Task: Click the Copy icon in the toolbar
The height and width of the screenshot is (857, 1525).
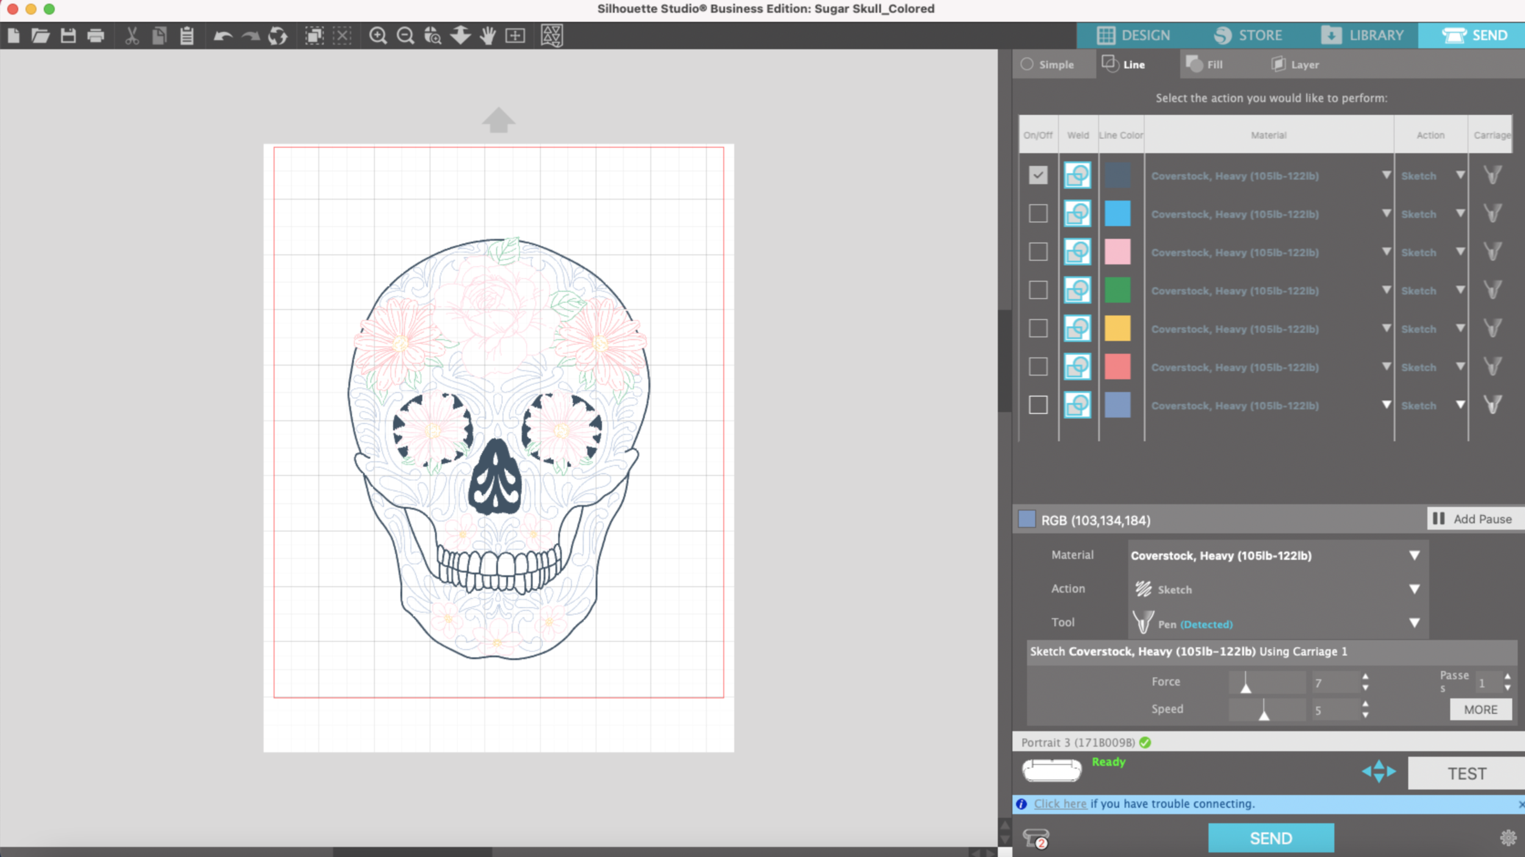Action: (x=159, y=35)
